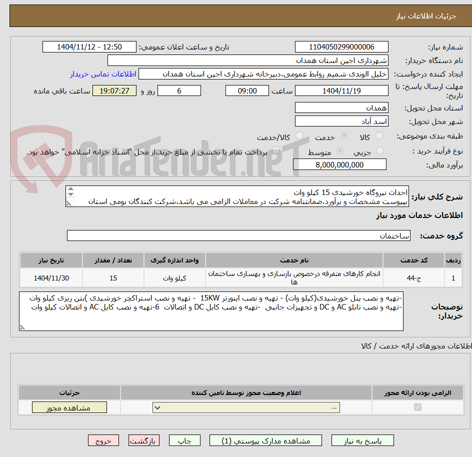Image resolution: width=472 pixels, height=457 pixels.
Task: Click the quantity cell 15
Action: coord(113,278)
